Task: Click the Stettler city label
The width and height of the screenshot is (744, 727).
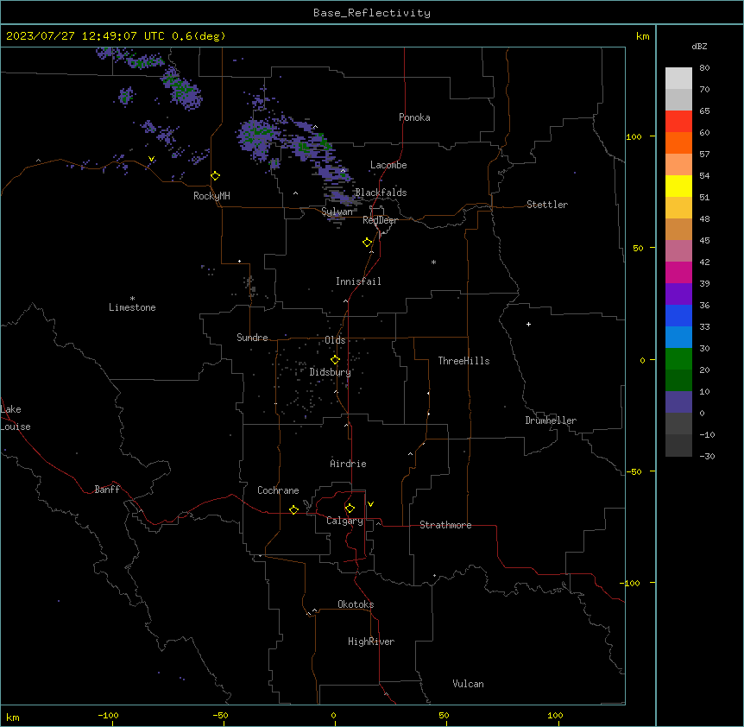Action: pyautogui.click(x=546, y=205)
